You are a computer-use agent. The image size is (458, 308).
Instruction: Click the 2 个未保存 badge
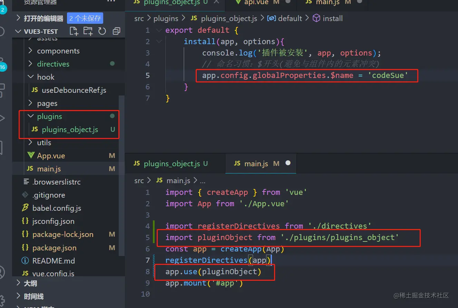pyautogui.click(x=85, y=18)
